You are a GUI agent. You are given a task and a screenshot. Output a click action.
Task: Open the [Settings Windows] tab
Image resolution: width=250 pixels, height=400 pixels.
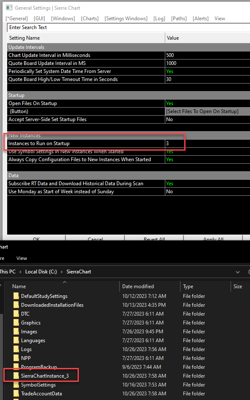point(126,19)
